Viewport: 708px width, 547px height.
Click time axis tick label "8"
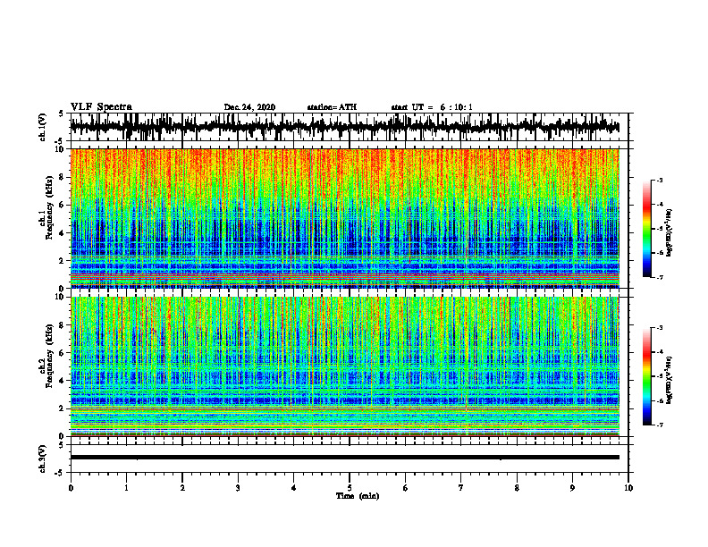517,488
